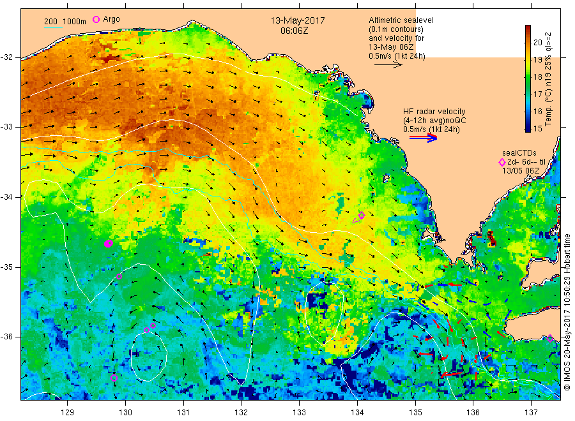Click the black altimetric velocity reference arrow
This screenshot has height=421, width=575.
[x=388, y=65]
